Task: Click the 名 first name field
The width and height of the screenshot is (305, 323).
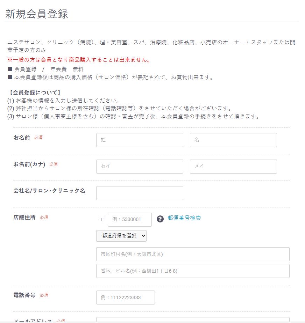Action: pos(233,140)
